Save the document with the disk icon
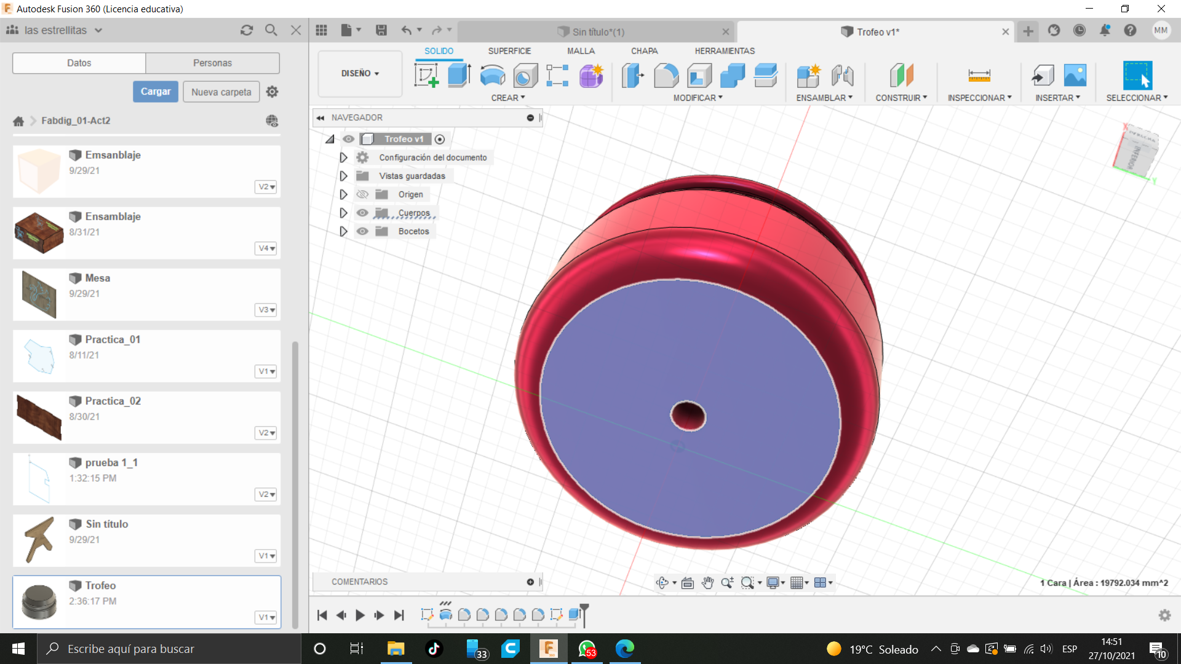The image size is (1181, 664). [x=381, y=30]
